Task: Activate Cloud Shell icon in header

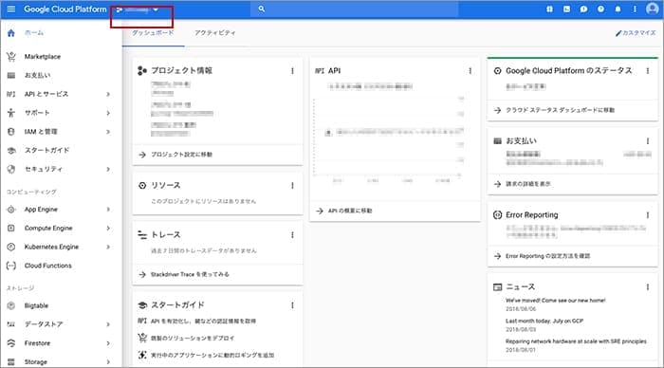Action: (566, 9)
